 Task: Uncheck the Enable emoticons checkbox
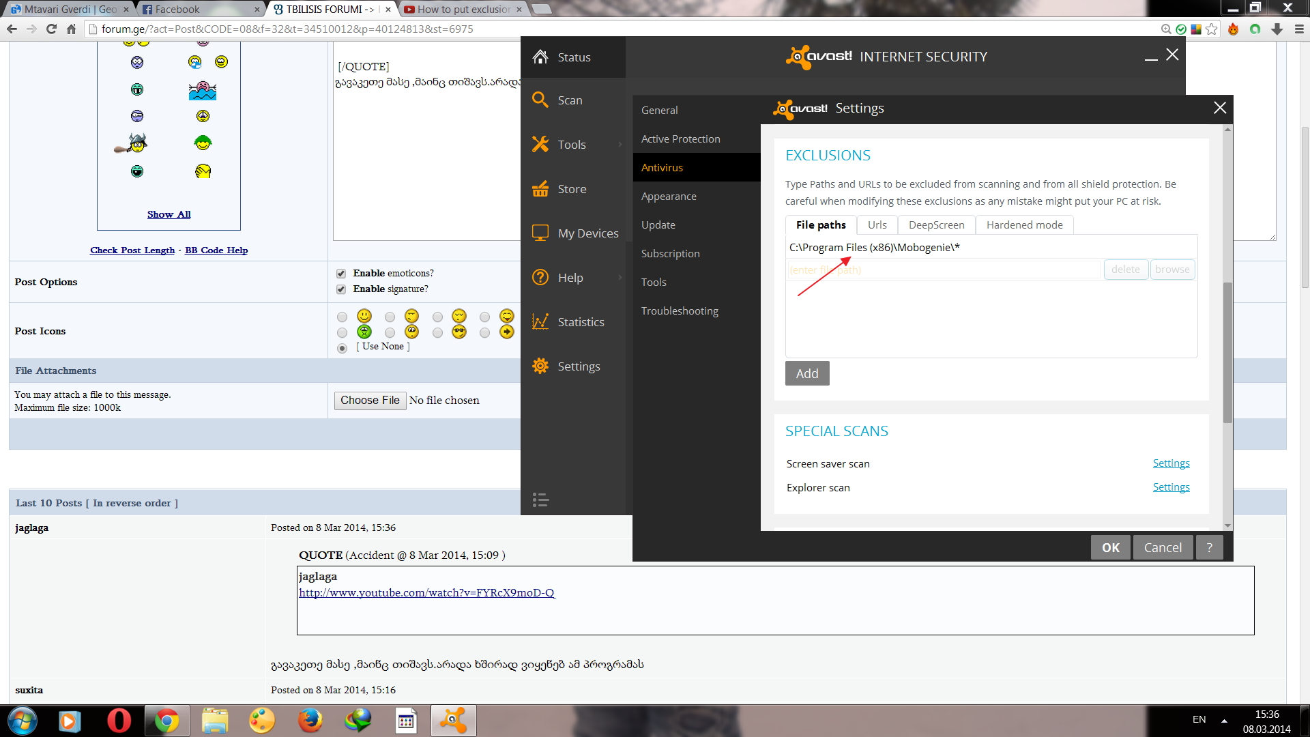pyautogui.click(x=341, y=274)
